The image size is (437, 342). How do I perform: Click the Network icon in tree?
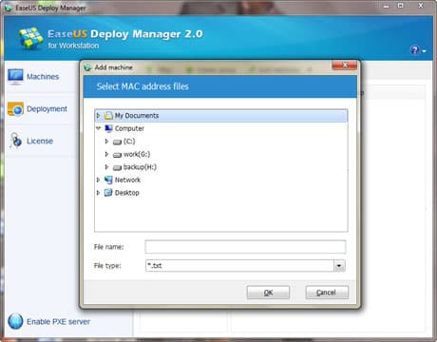108,180
